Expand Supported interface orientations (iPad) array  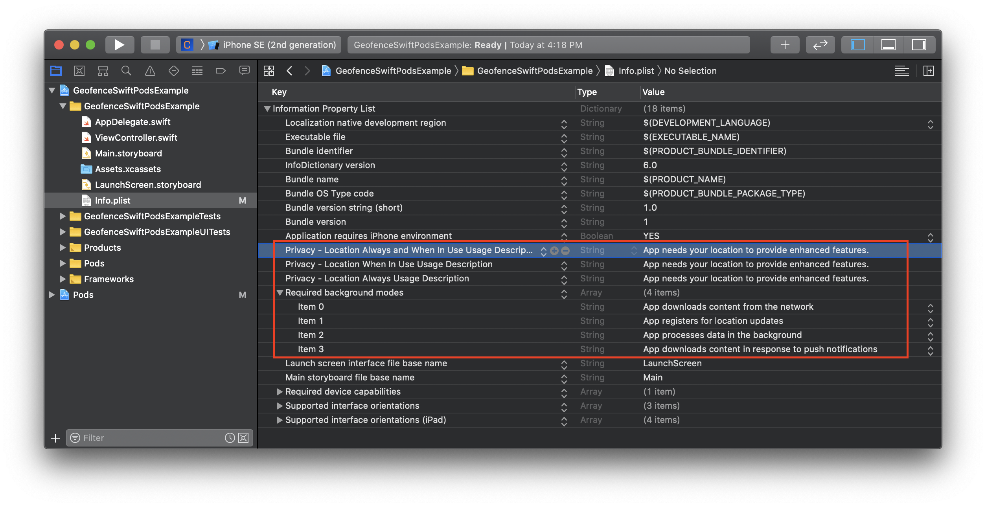[x=280, y=420]
